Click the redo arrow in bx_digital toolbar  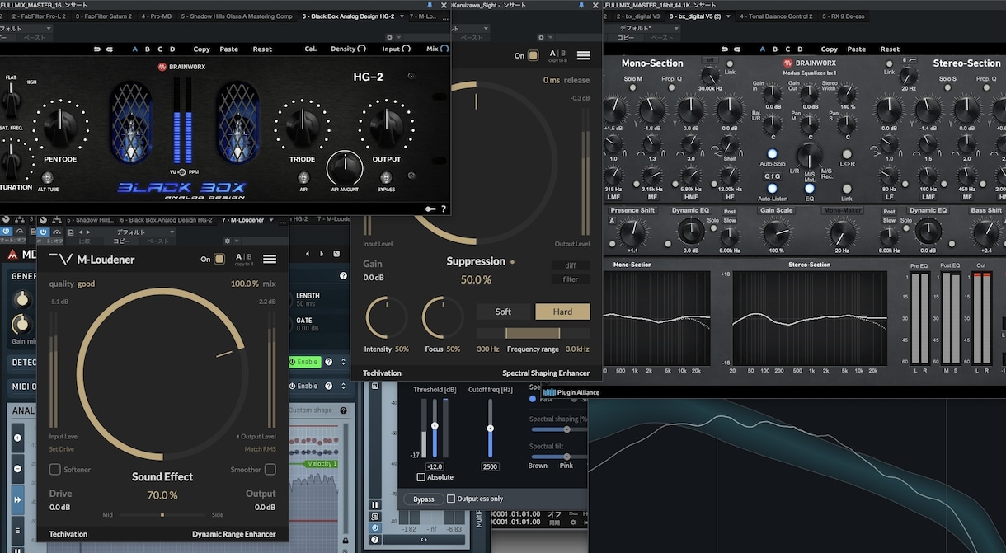coord(738,49)
